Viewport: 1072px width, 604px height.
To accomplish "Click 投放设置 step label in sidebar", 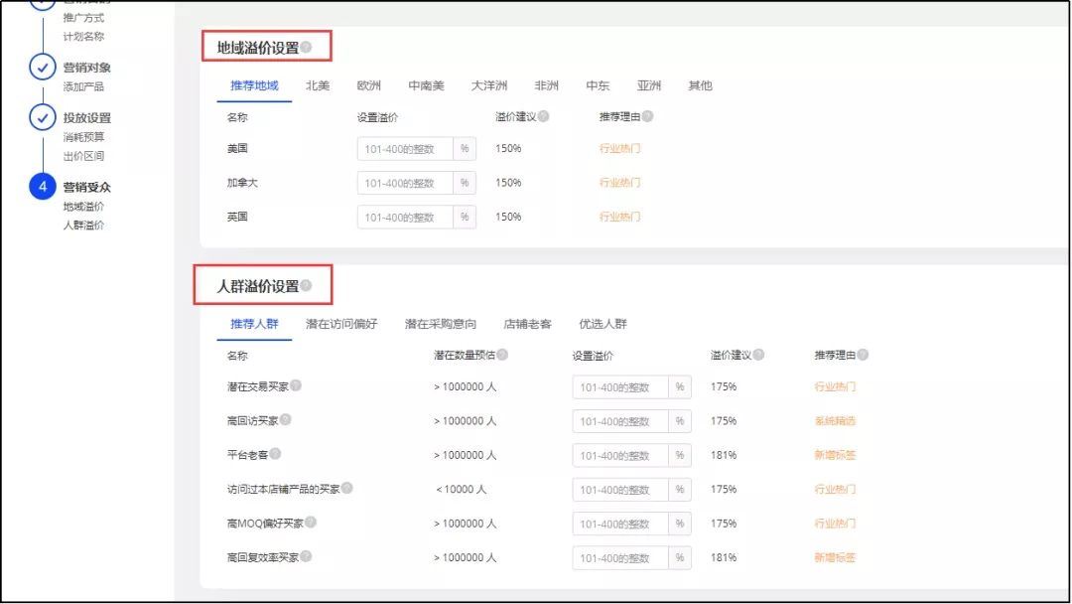I will (86, 117).
